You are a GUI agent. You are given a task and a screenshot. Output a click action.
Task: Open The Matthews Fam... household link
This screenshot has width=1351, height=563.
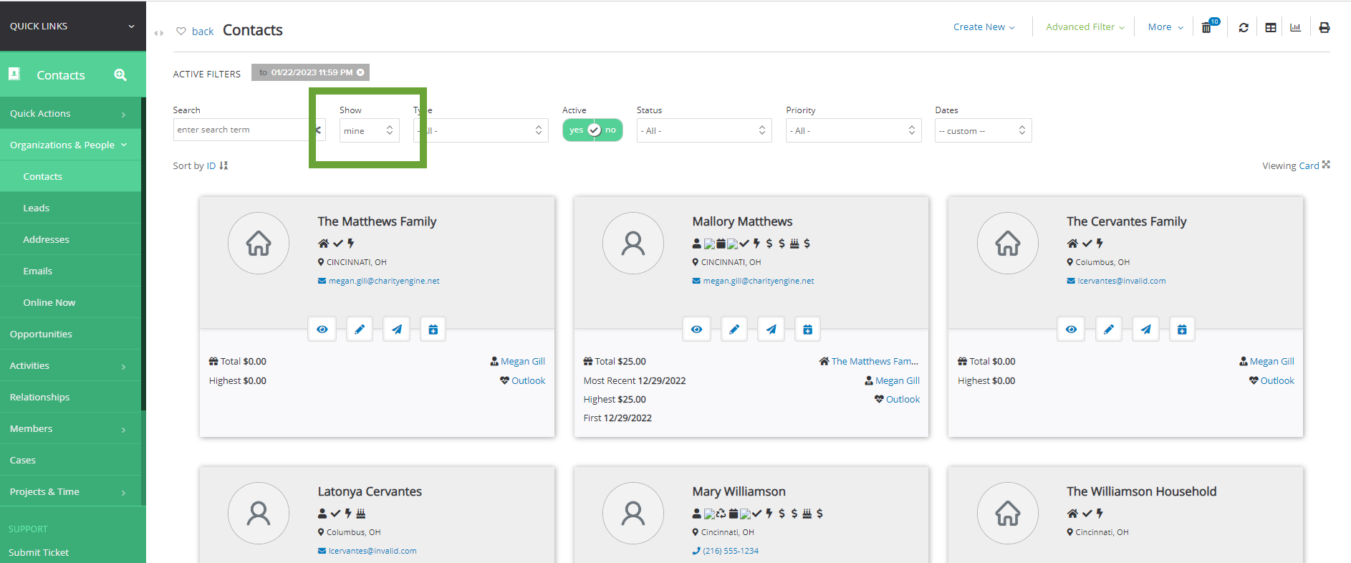(875, 361)
